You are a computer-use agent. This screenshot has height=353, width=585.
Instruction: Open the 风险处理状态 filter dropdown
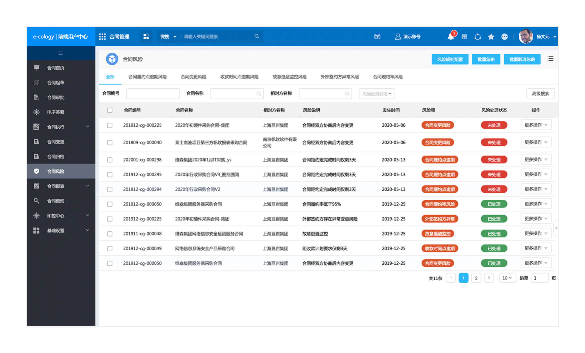(377, 94)
